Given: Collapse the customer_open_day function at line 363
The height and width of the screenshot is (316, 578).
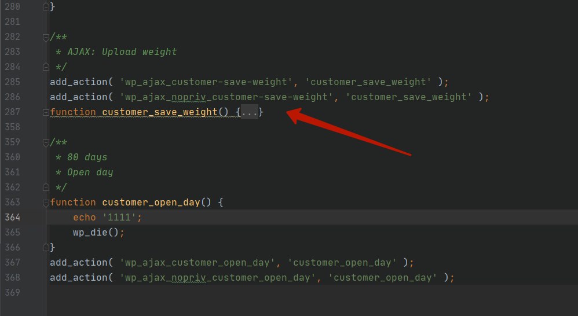Looking at the screenshot, I should click(x=46, y=203).
